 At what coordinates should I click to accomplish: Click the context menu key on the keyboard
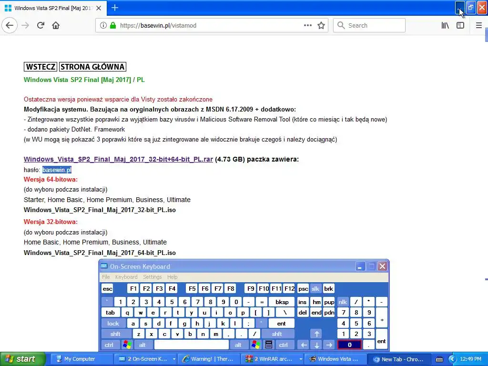tap(269, 345)
